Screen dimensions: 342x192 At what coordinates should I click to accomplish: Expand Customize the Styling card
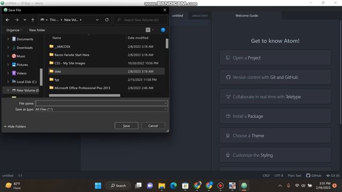coord(275,155)
